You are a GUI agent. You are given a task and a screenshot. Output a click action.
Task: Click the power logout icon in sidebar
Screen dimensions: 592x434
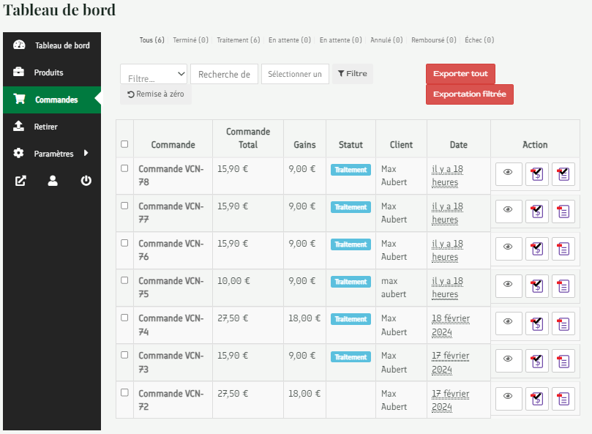tap(86, 181)
